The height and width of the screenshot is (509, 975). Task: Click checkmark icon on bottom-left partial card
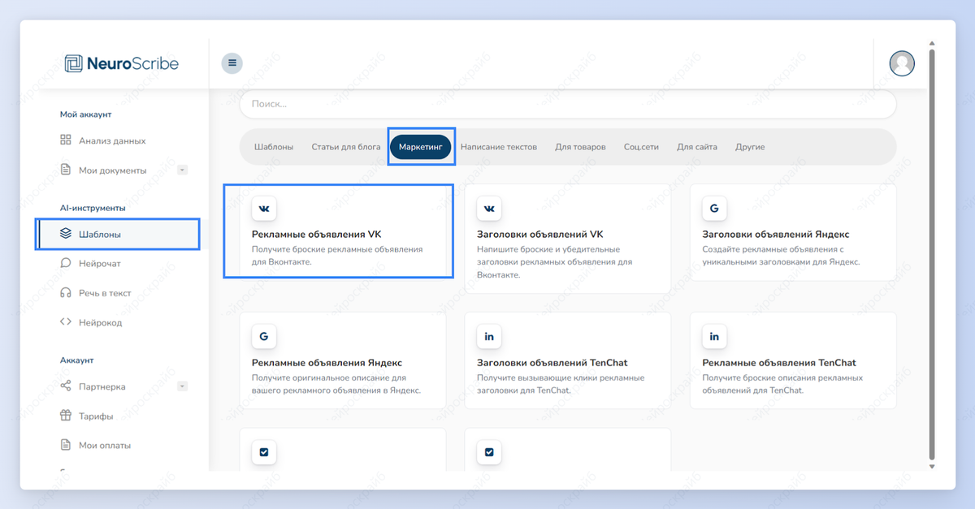click(x=264, y=452)
